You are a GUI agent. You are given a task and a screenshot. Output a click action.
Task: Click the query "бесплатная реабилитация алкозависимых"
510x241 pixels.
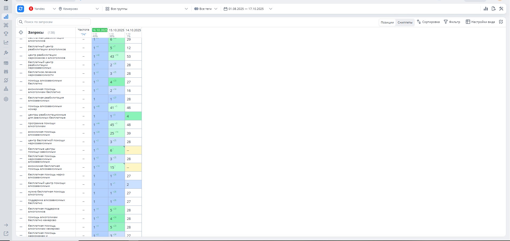[x=46, y=99]
